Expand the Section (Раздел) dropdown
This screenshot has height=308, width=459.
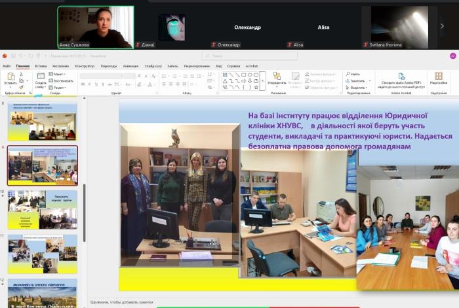[58, 87]
